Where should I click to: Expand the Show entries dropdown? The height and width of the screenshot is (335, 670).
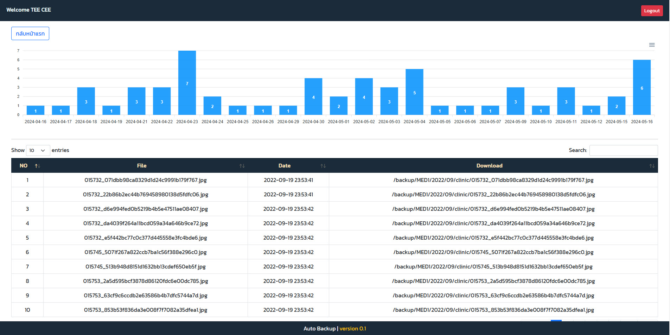[x=38, y=150]
